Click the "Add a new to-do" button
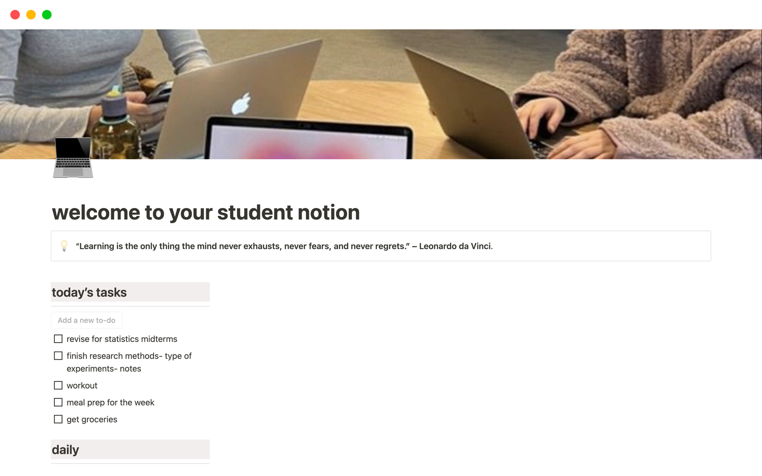762x476 pixels. coord(87,321)
